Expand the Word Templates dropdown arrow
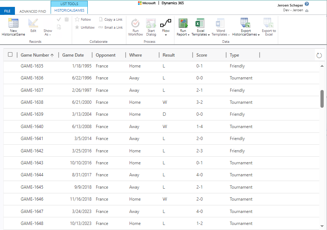Image resolution: width=327 pixels, height=230 pixels. (229, 35)
